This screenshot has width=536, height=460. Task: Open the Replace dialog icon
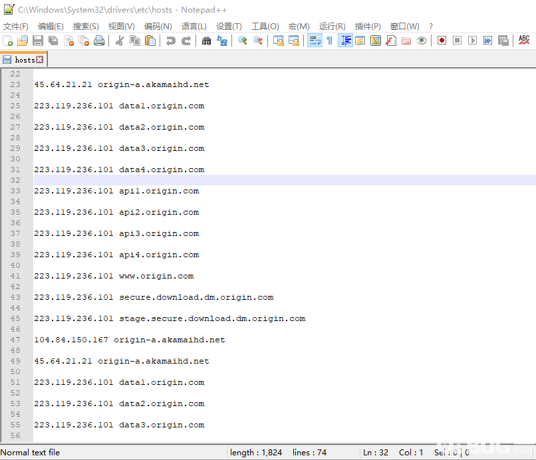point(222,41)
